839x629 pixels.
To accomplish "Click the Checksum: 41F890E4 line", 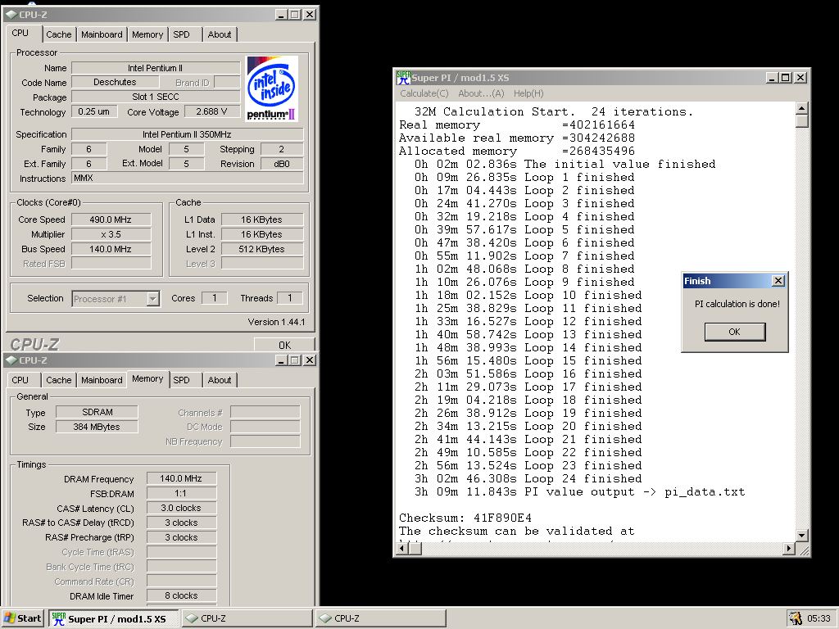I will [x=465, y=518].
